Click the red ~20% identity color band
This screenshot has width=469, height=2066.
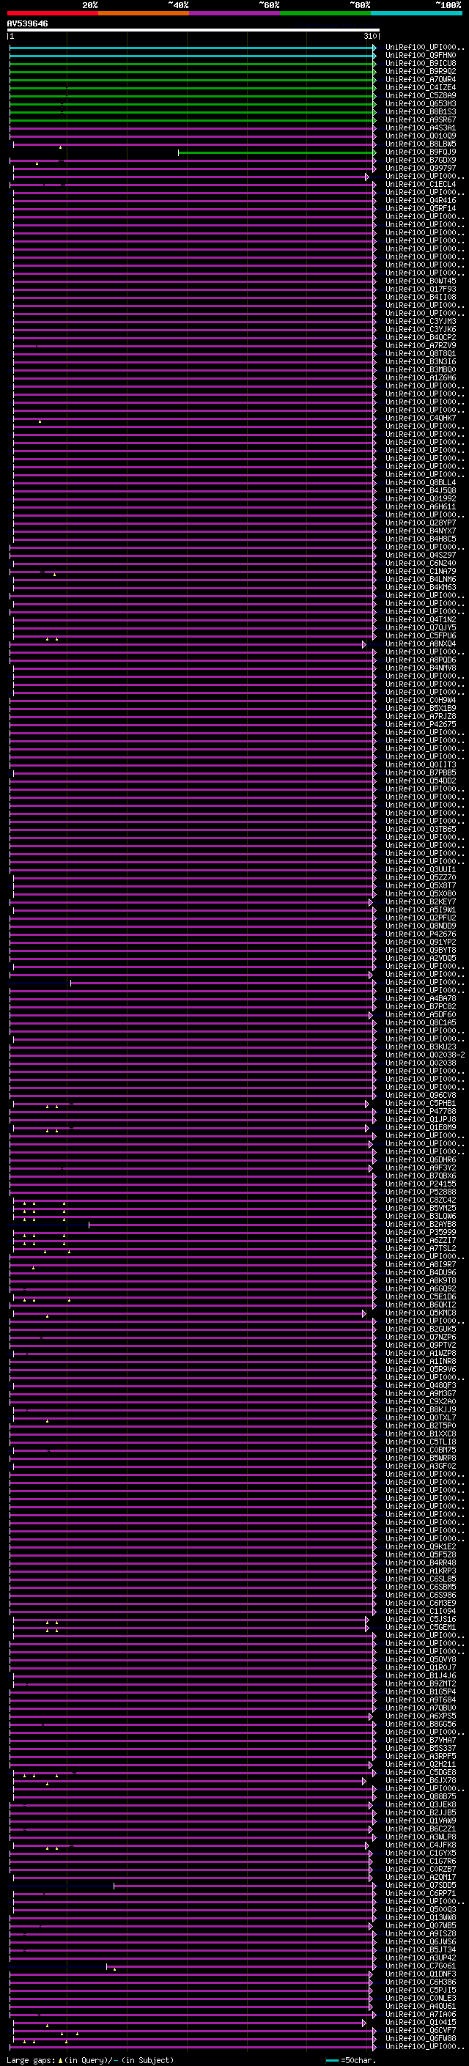click(52, 13)
